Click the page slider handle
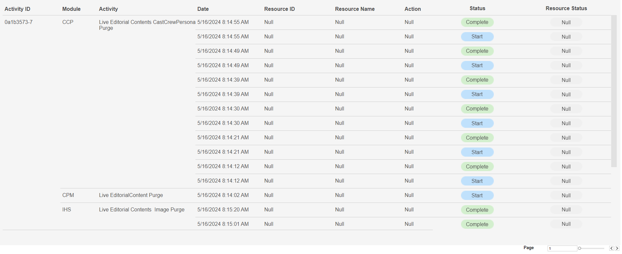Viewport: 622px width, 254px height. click(579, 248)
